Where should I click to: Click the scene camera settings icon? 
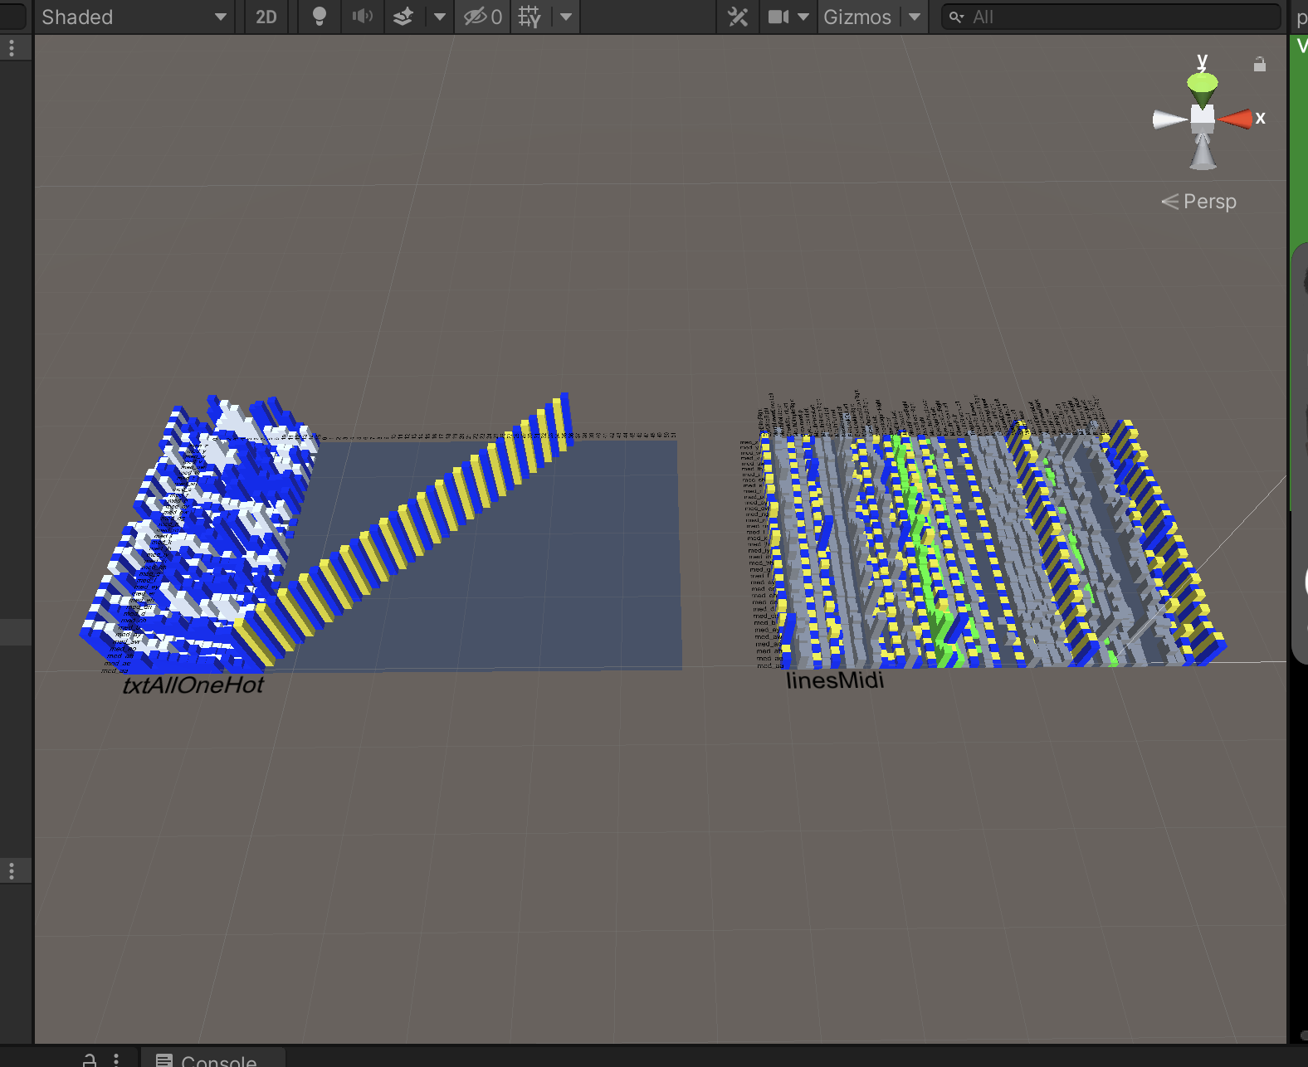coord(778,17)
